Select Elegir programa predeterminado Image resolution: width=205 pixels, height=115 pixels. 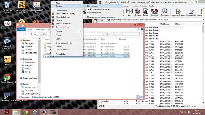pos(103,17)
